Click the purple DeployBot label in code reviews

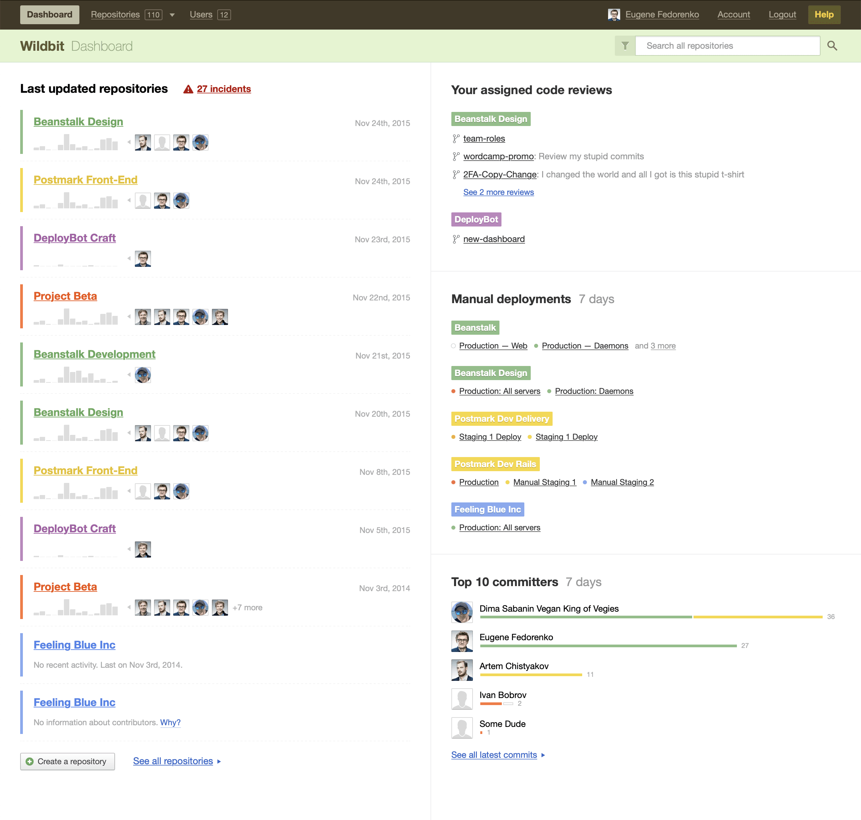(476, 219)
